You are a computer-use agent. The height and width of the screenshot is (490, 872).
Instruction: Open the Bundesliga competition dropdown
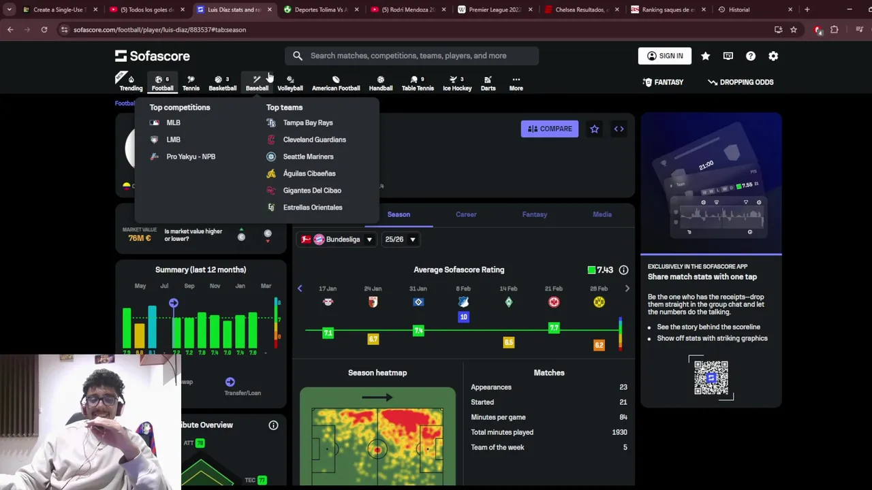[x=338, y=240]
